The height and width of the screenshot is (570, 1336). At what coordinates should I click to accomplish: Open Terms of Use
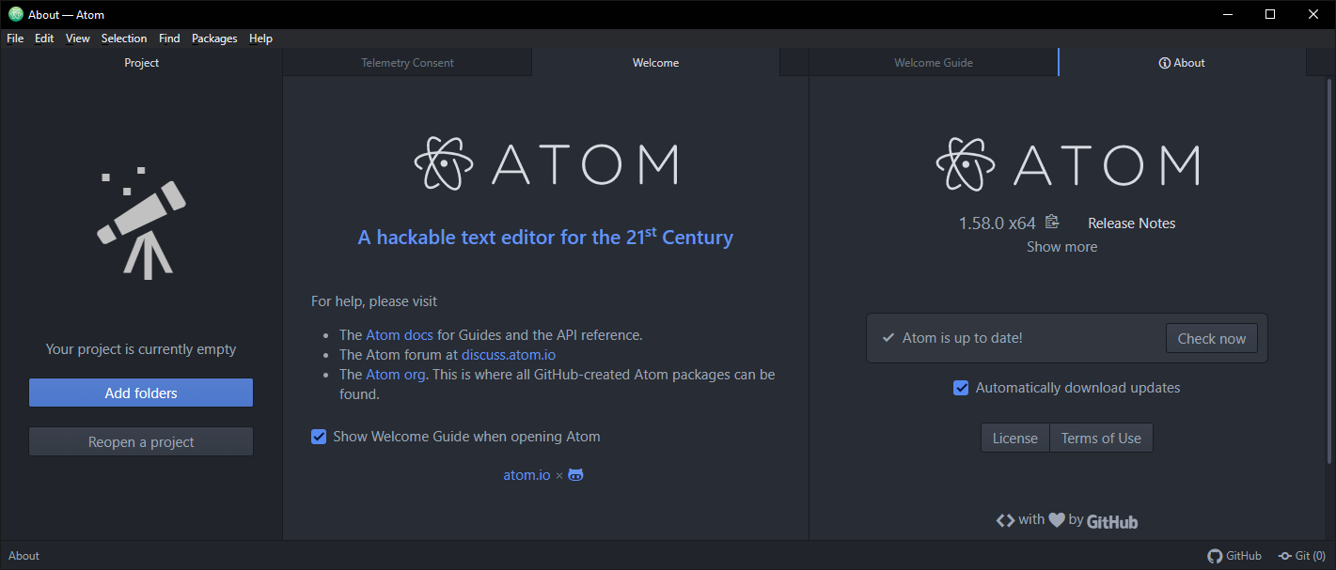coord(1101,438)
